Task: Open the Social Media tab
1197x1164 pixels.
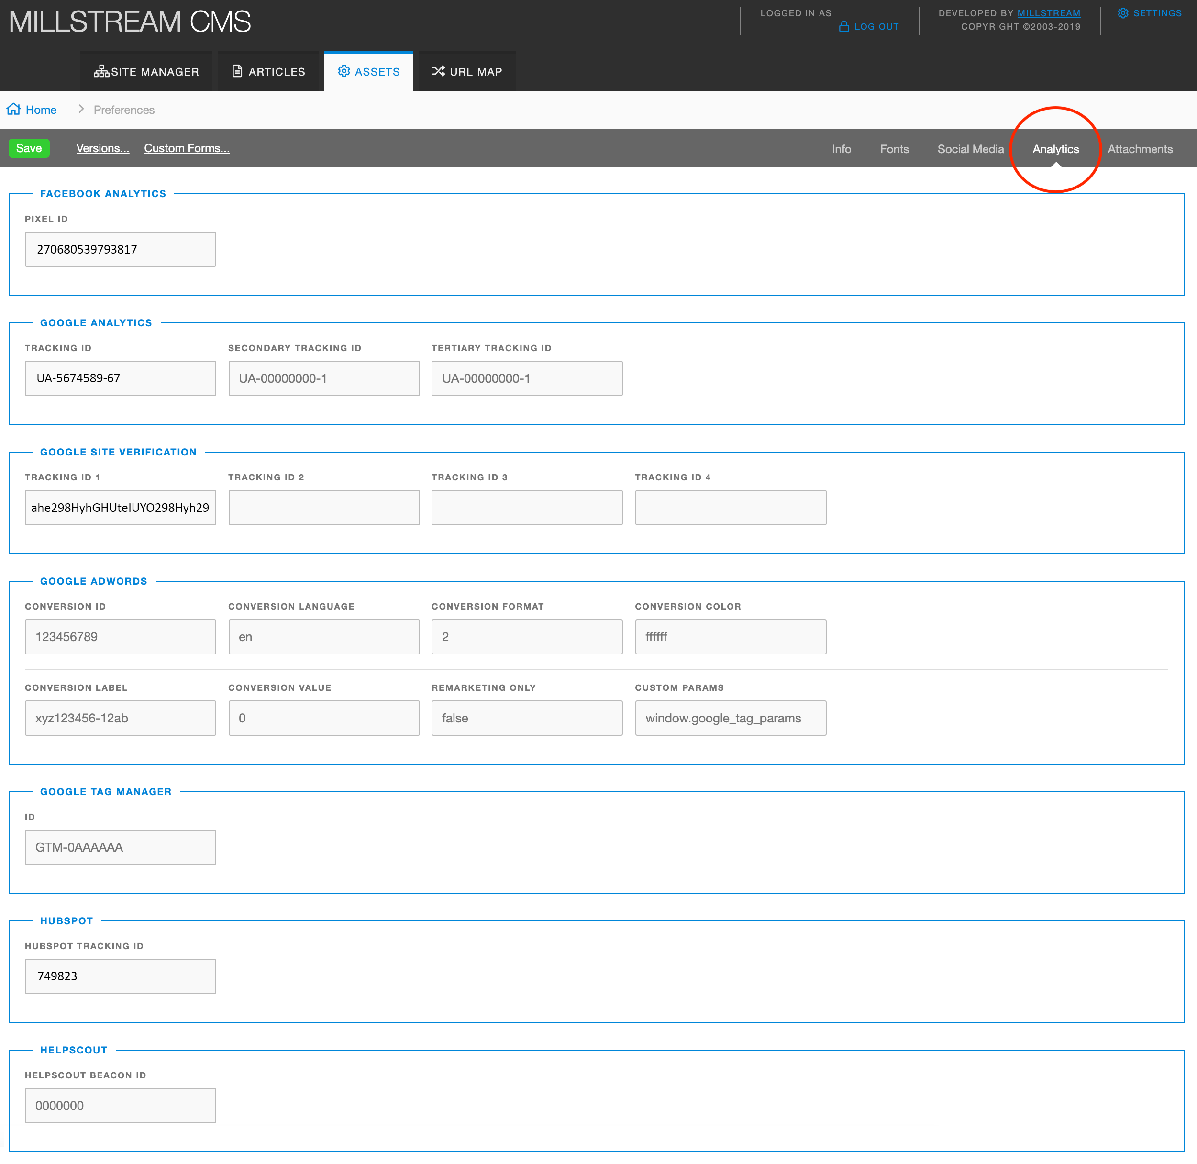Action: click(970, 149)
